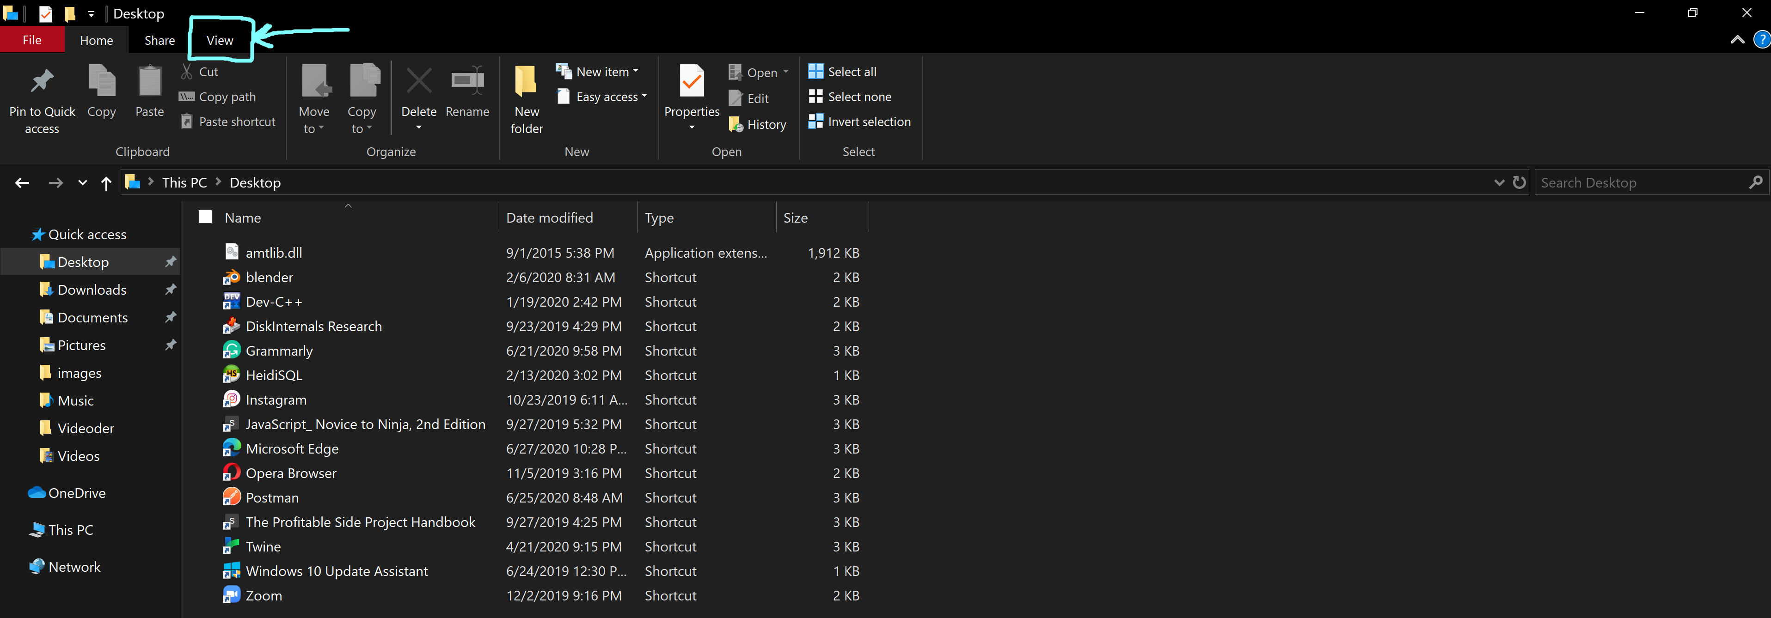Click the Pin to Quick access icon
Viewport: 1771px width, 618px height.
(x=42, y=82)
